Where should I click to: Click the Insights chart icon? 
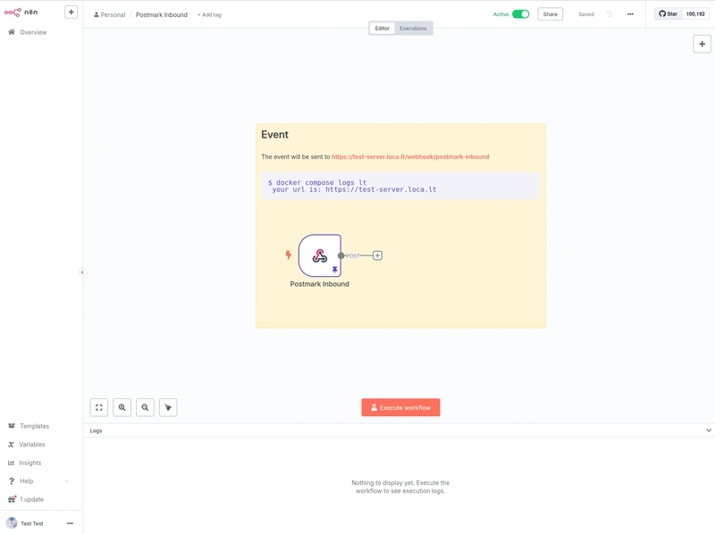tap(12, 463)
